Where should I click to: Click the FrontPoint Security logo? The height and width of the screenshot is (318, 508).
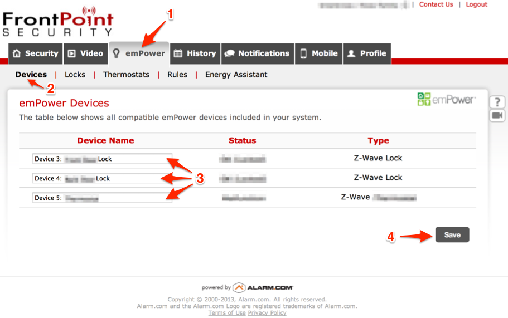(x=59, y=21)
